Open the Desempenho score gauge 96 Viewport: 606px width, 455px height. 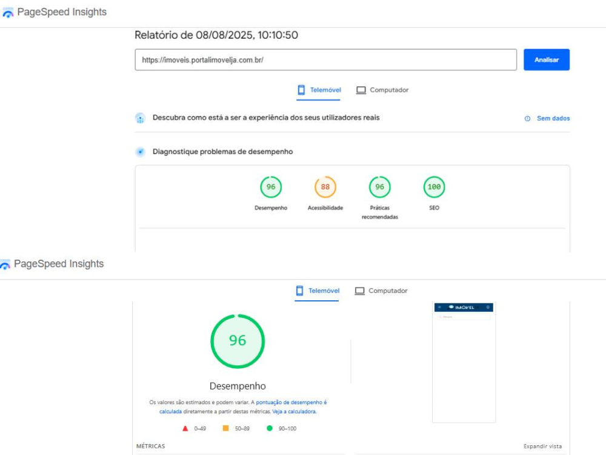[270, 187]
